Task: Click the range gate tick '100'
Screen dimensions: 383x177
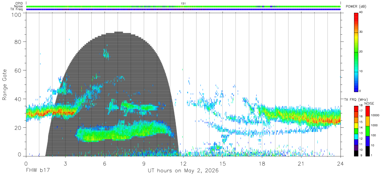Action: pos(17,14)
